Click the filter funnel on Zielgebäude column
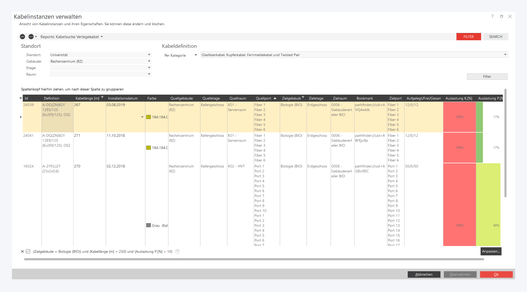Screen dimensions: 527x292 tap(303, 97)
